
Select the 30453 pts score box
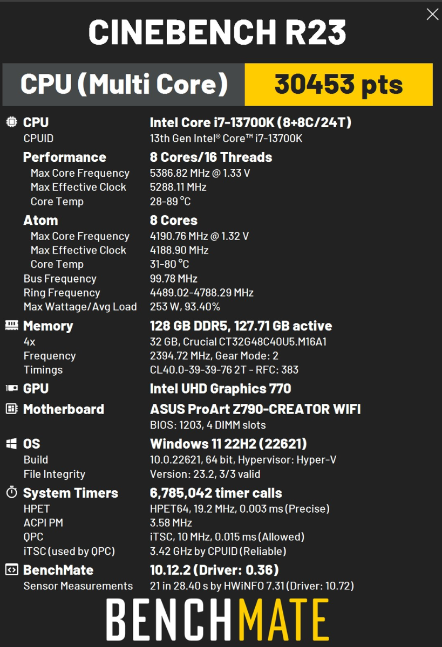coord(338,84)
